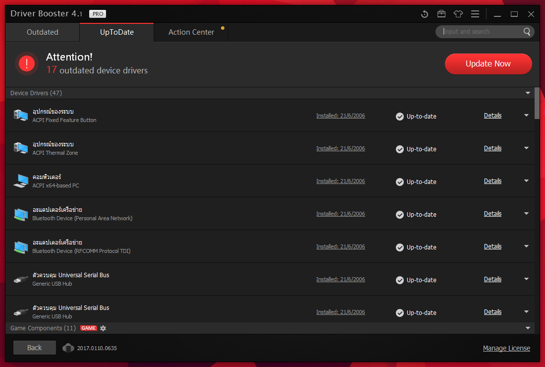
Task: Open dropdown arrow for Bluetooth Personal Area Network
Action: 526,213
